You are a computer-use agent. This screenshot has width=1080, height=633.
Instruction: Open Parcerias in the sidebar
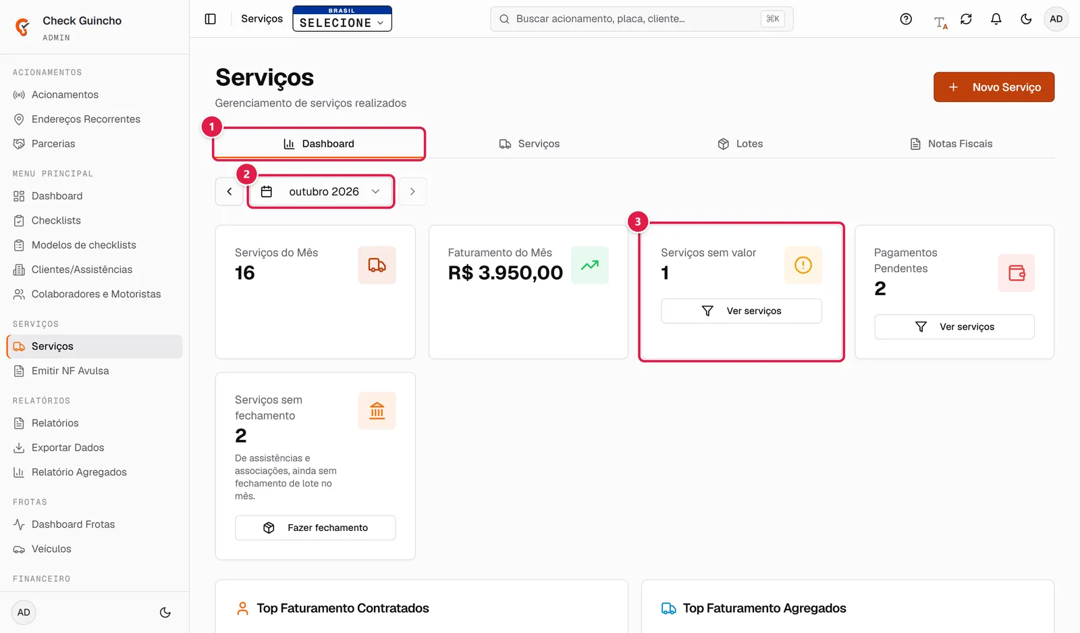[94, 144]
